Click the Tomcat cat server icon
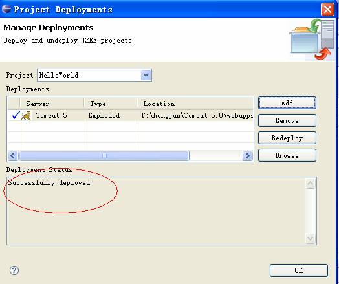The height and width of the screenshot is (284, 339). [27, 115]
